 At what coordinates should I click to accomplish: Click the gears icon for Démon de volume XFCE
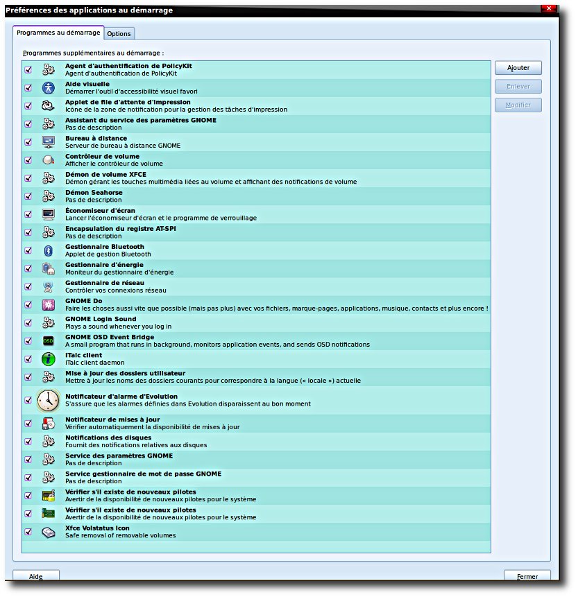coord(49,178)
